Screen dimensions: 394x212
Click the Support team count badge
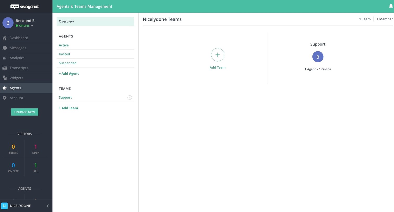coord(130,97)
